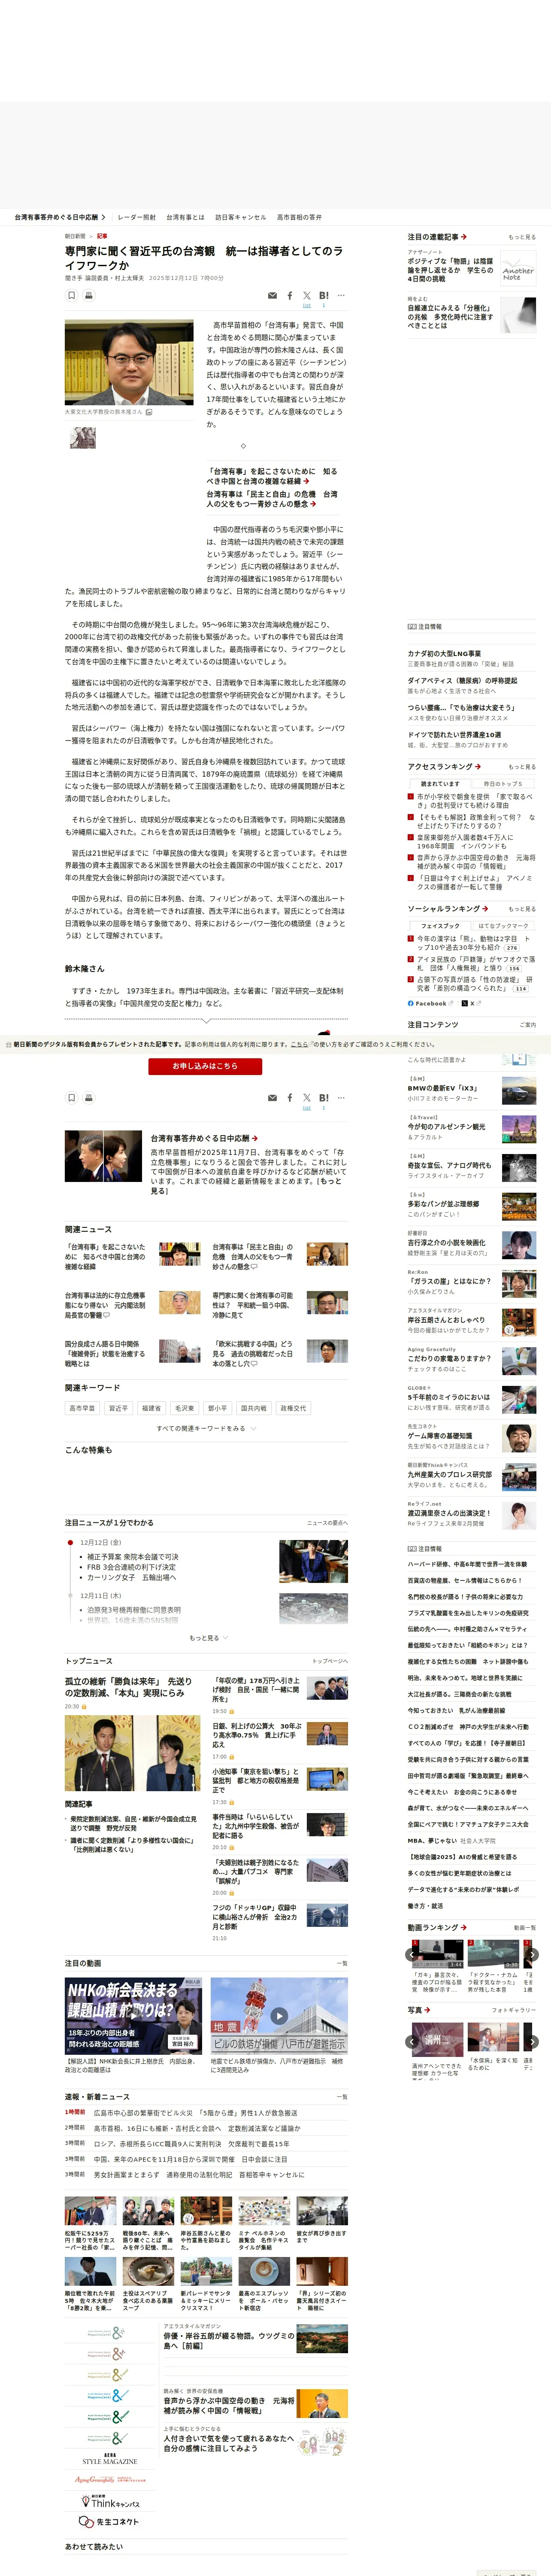The width and height of the screenshot is (551, 2576).
Task: Open the STYLE MAGAZINE logo
Action: (110, 2459)
